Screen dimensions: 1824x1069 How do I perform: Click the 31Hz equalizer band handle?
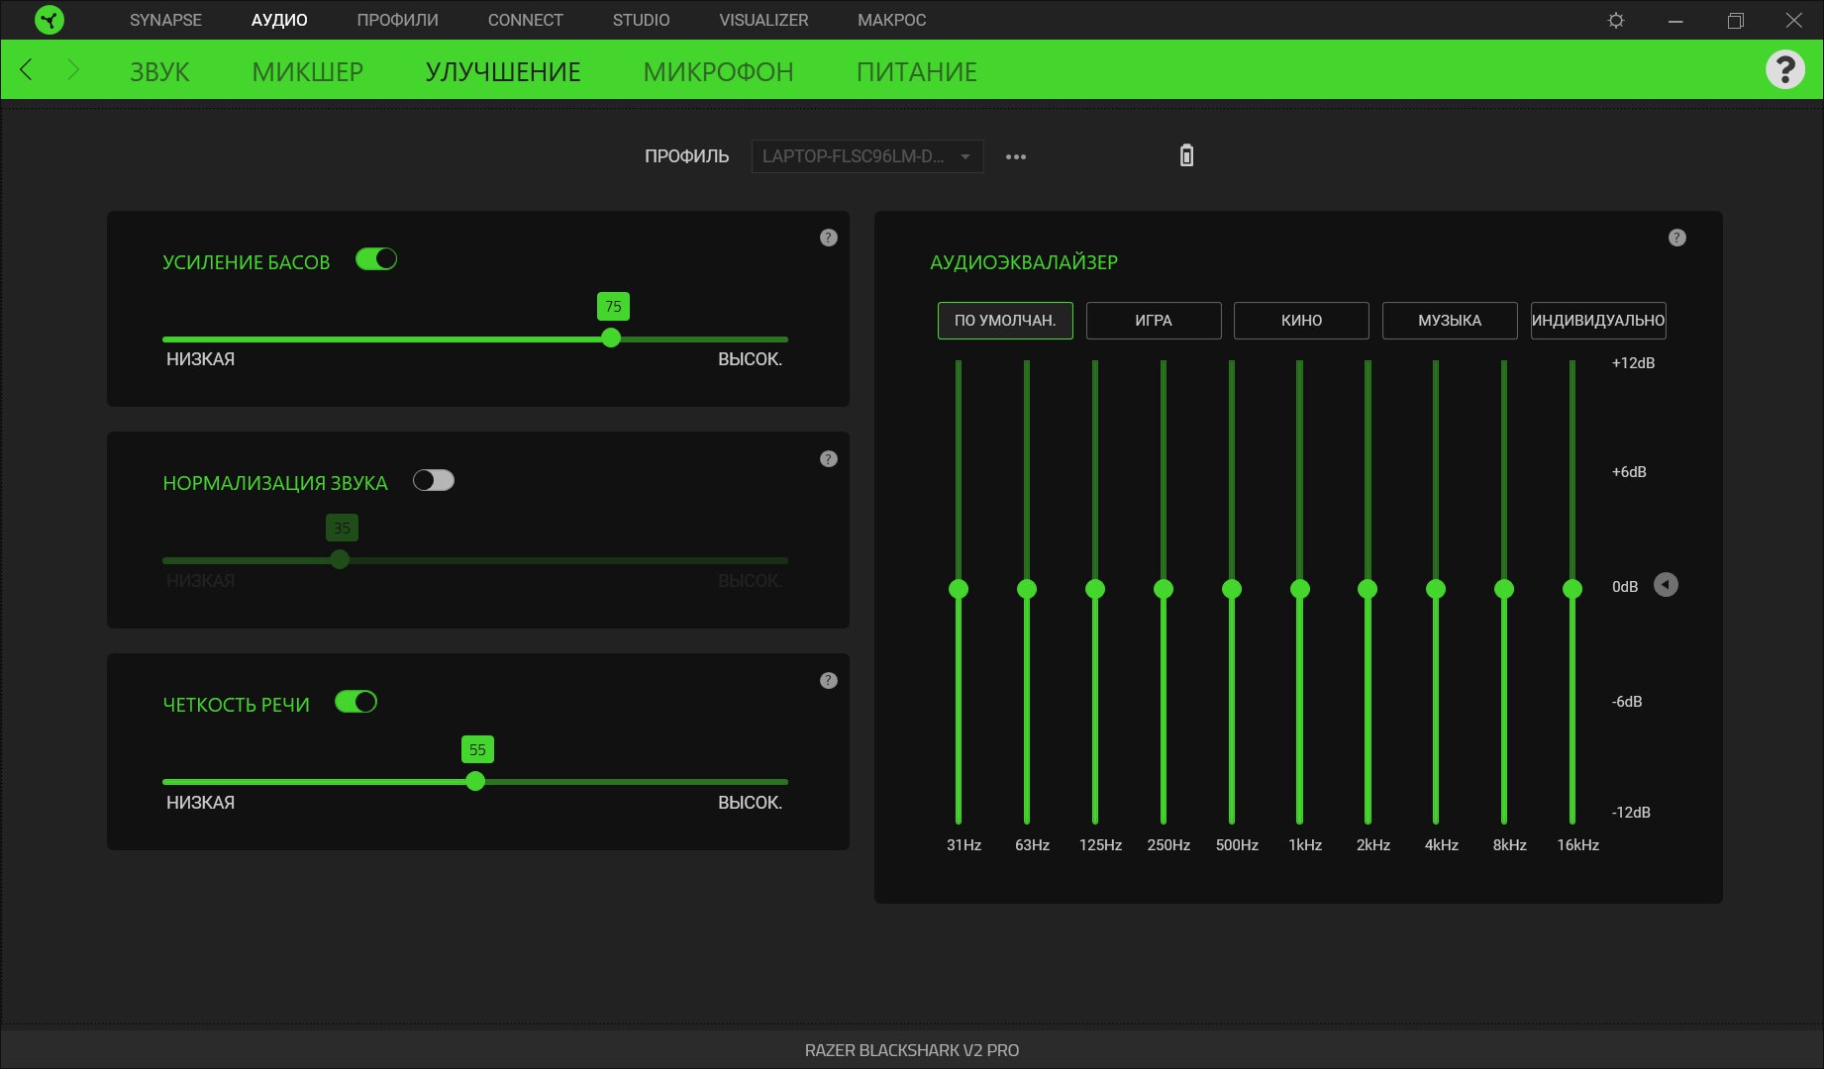959,589
